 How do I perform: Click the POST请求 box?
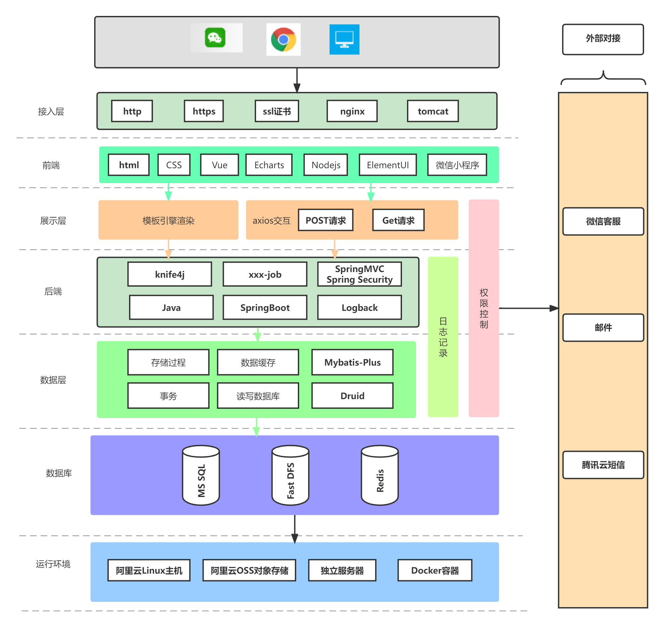325,220
